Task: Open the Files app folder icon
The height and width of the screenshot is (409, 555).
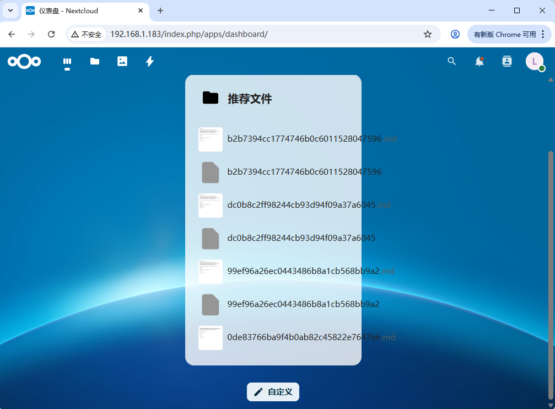Action: click(94, 62)
